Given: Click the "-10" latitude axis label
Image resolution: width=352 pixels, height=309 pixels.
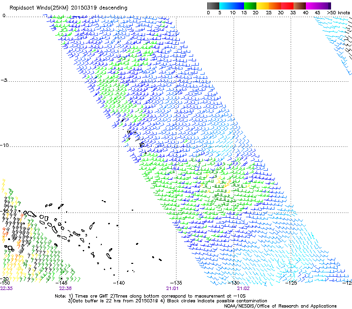Looking at the screenshot, I should click(x=4, y=145).
